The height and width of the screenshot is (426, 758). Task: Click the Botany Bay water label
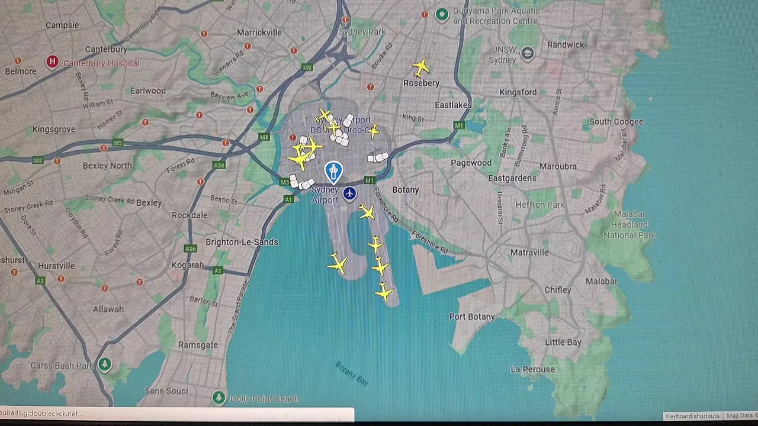pos(352,373)
